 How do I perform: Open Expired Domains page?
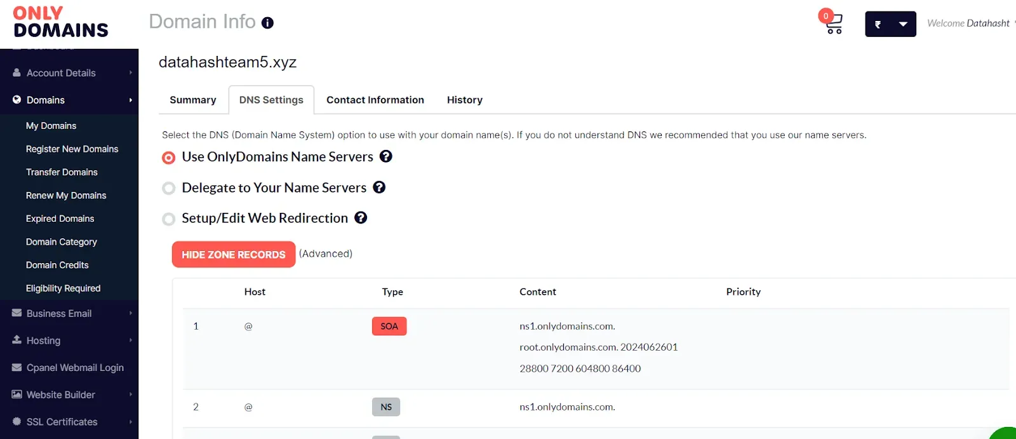point(60,219)
